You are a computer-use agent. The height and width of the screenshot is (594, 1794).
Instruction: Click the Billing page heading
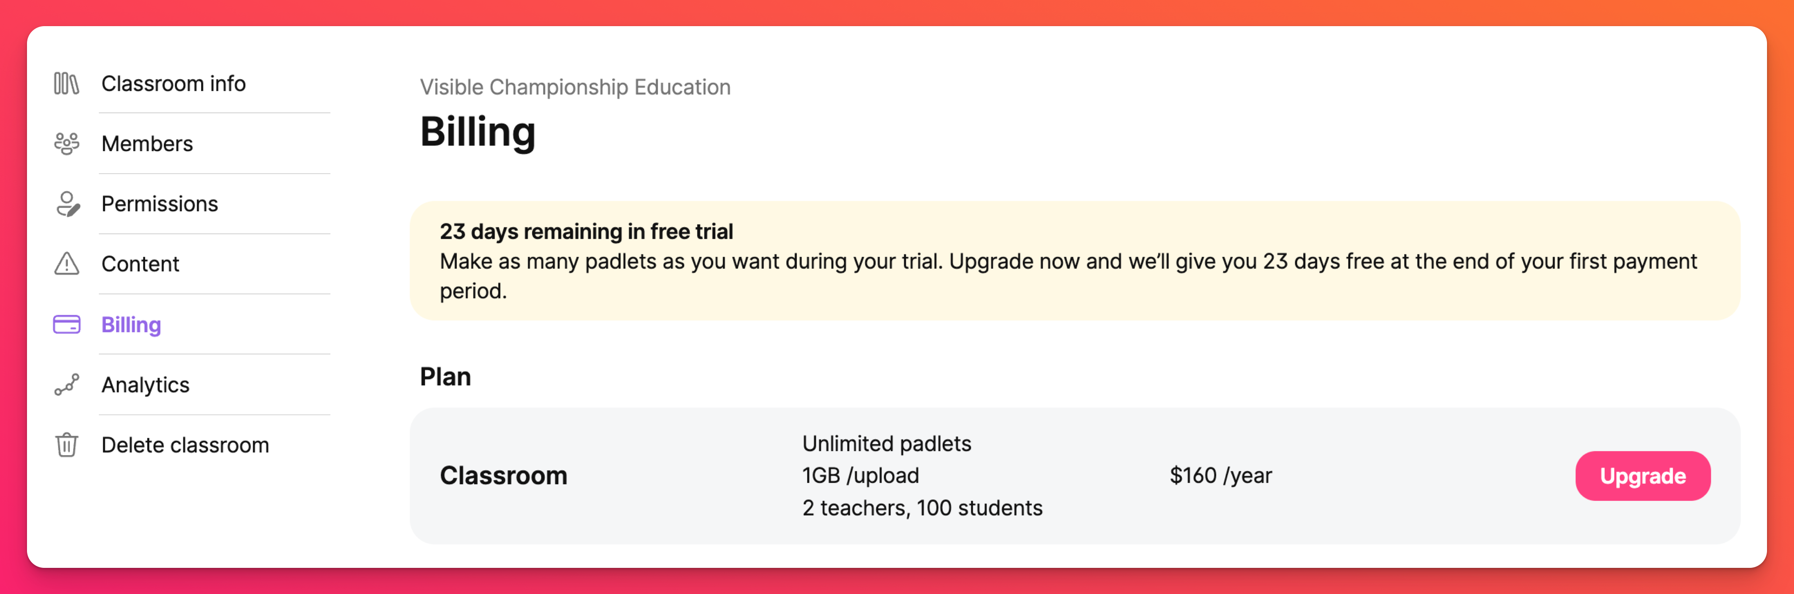478,132
